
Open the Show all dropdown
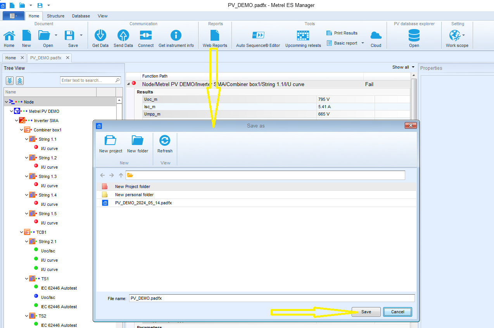[x=403, y=67]
